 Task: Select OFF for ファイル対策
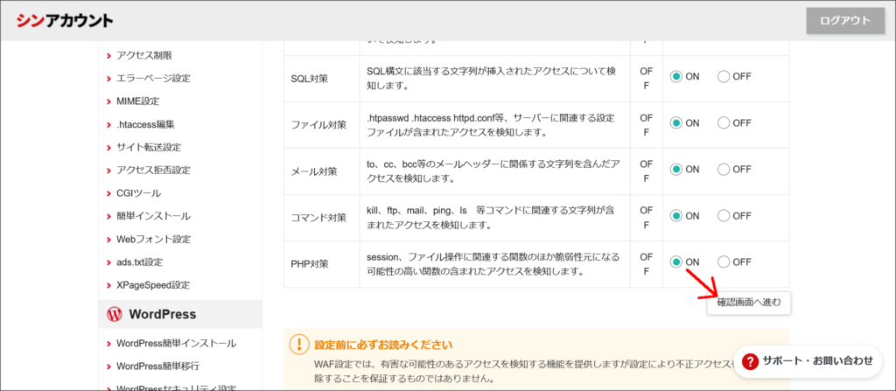click(724, 123)
